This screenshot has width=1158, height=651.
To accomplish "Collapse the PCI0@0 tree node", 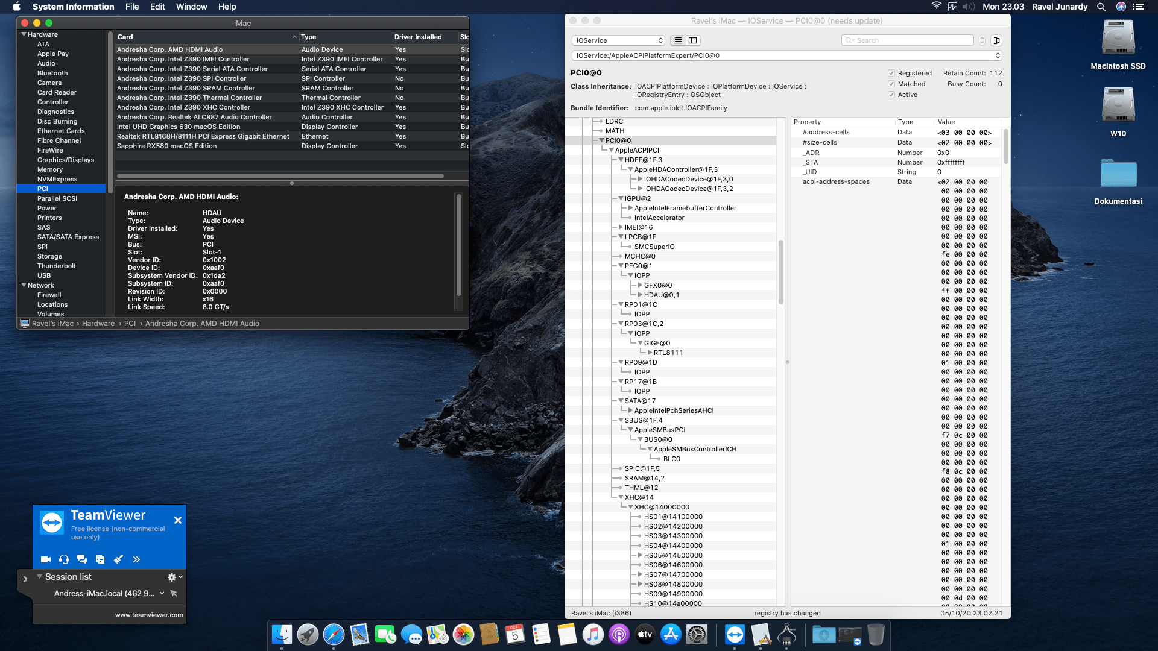I will [x=601, y=140].
